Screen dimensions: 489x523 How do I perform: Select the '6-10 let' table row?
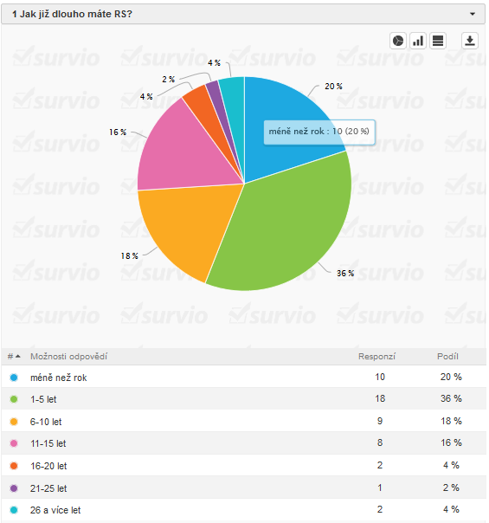coord(244,421)
